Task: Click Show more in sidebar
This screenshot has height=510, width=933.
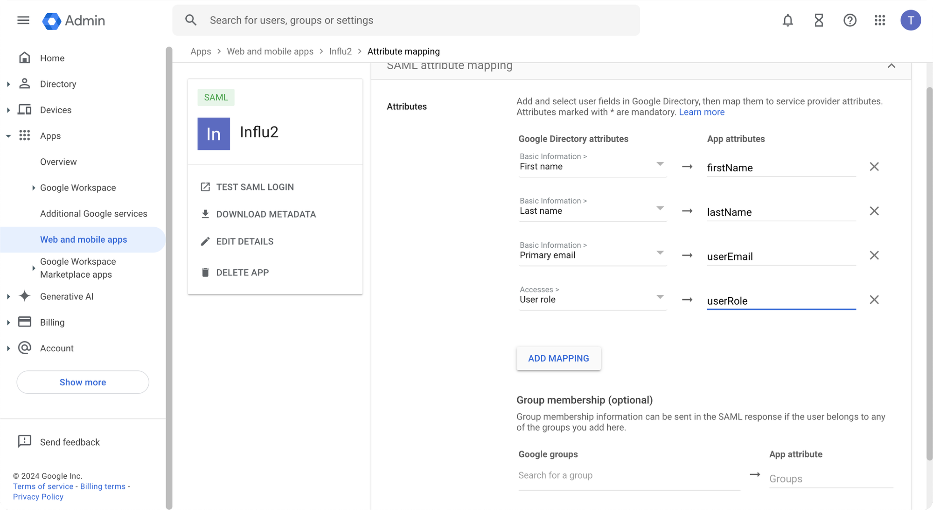Action: click(x=83, y=382)
